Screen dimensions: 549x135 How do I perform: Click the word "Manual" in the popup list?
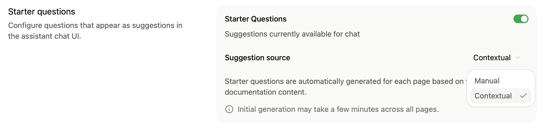[x=487, y=81]
